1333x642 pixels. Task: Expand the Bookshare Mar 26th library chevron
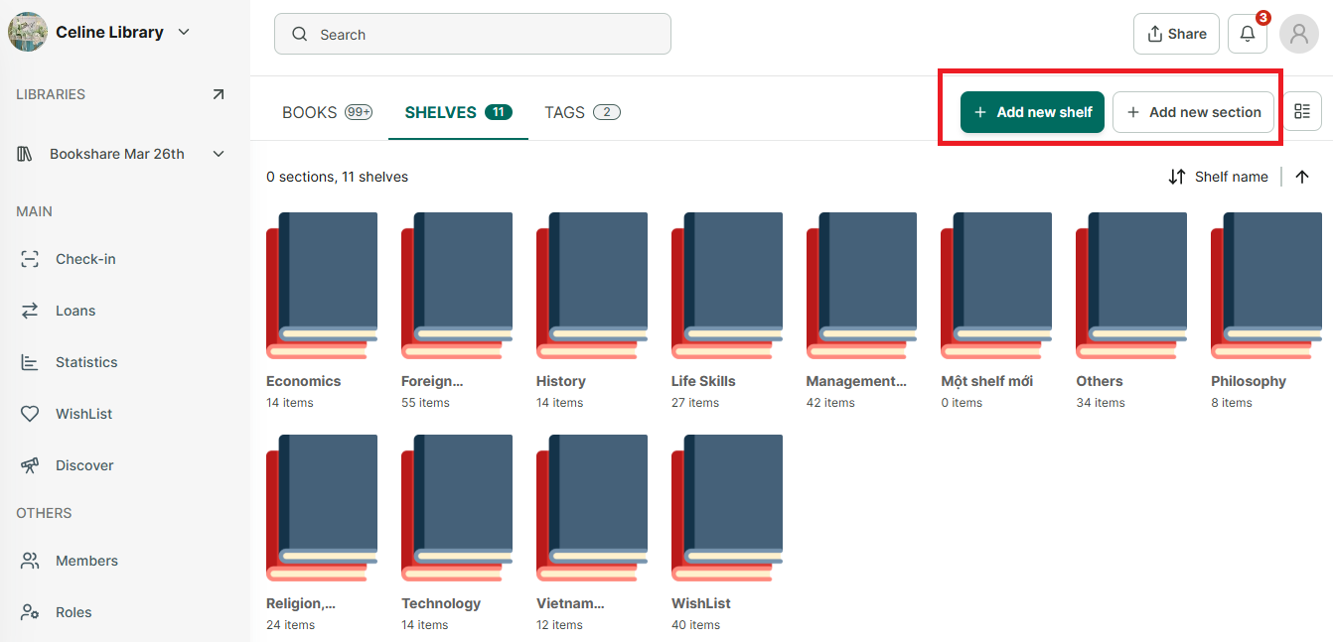pyautogui.click(x=219, y=154)
